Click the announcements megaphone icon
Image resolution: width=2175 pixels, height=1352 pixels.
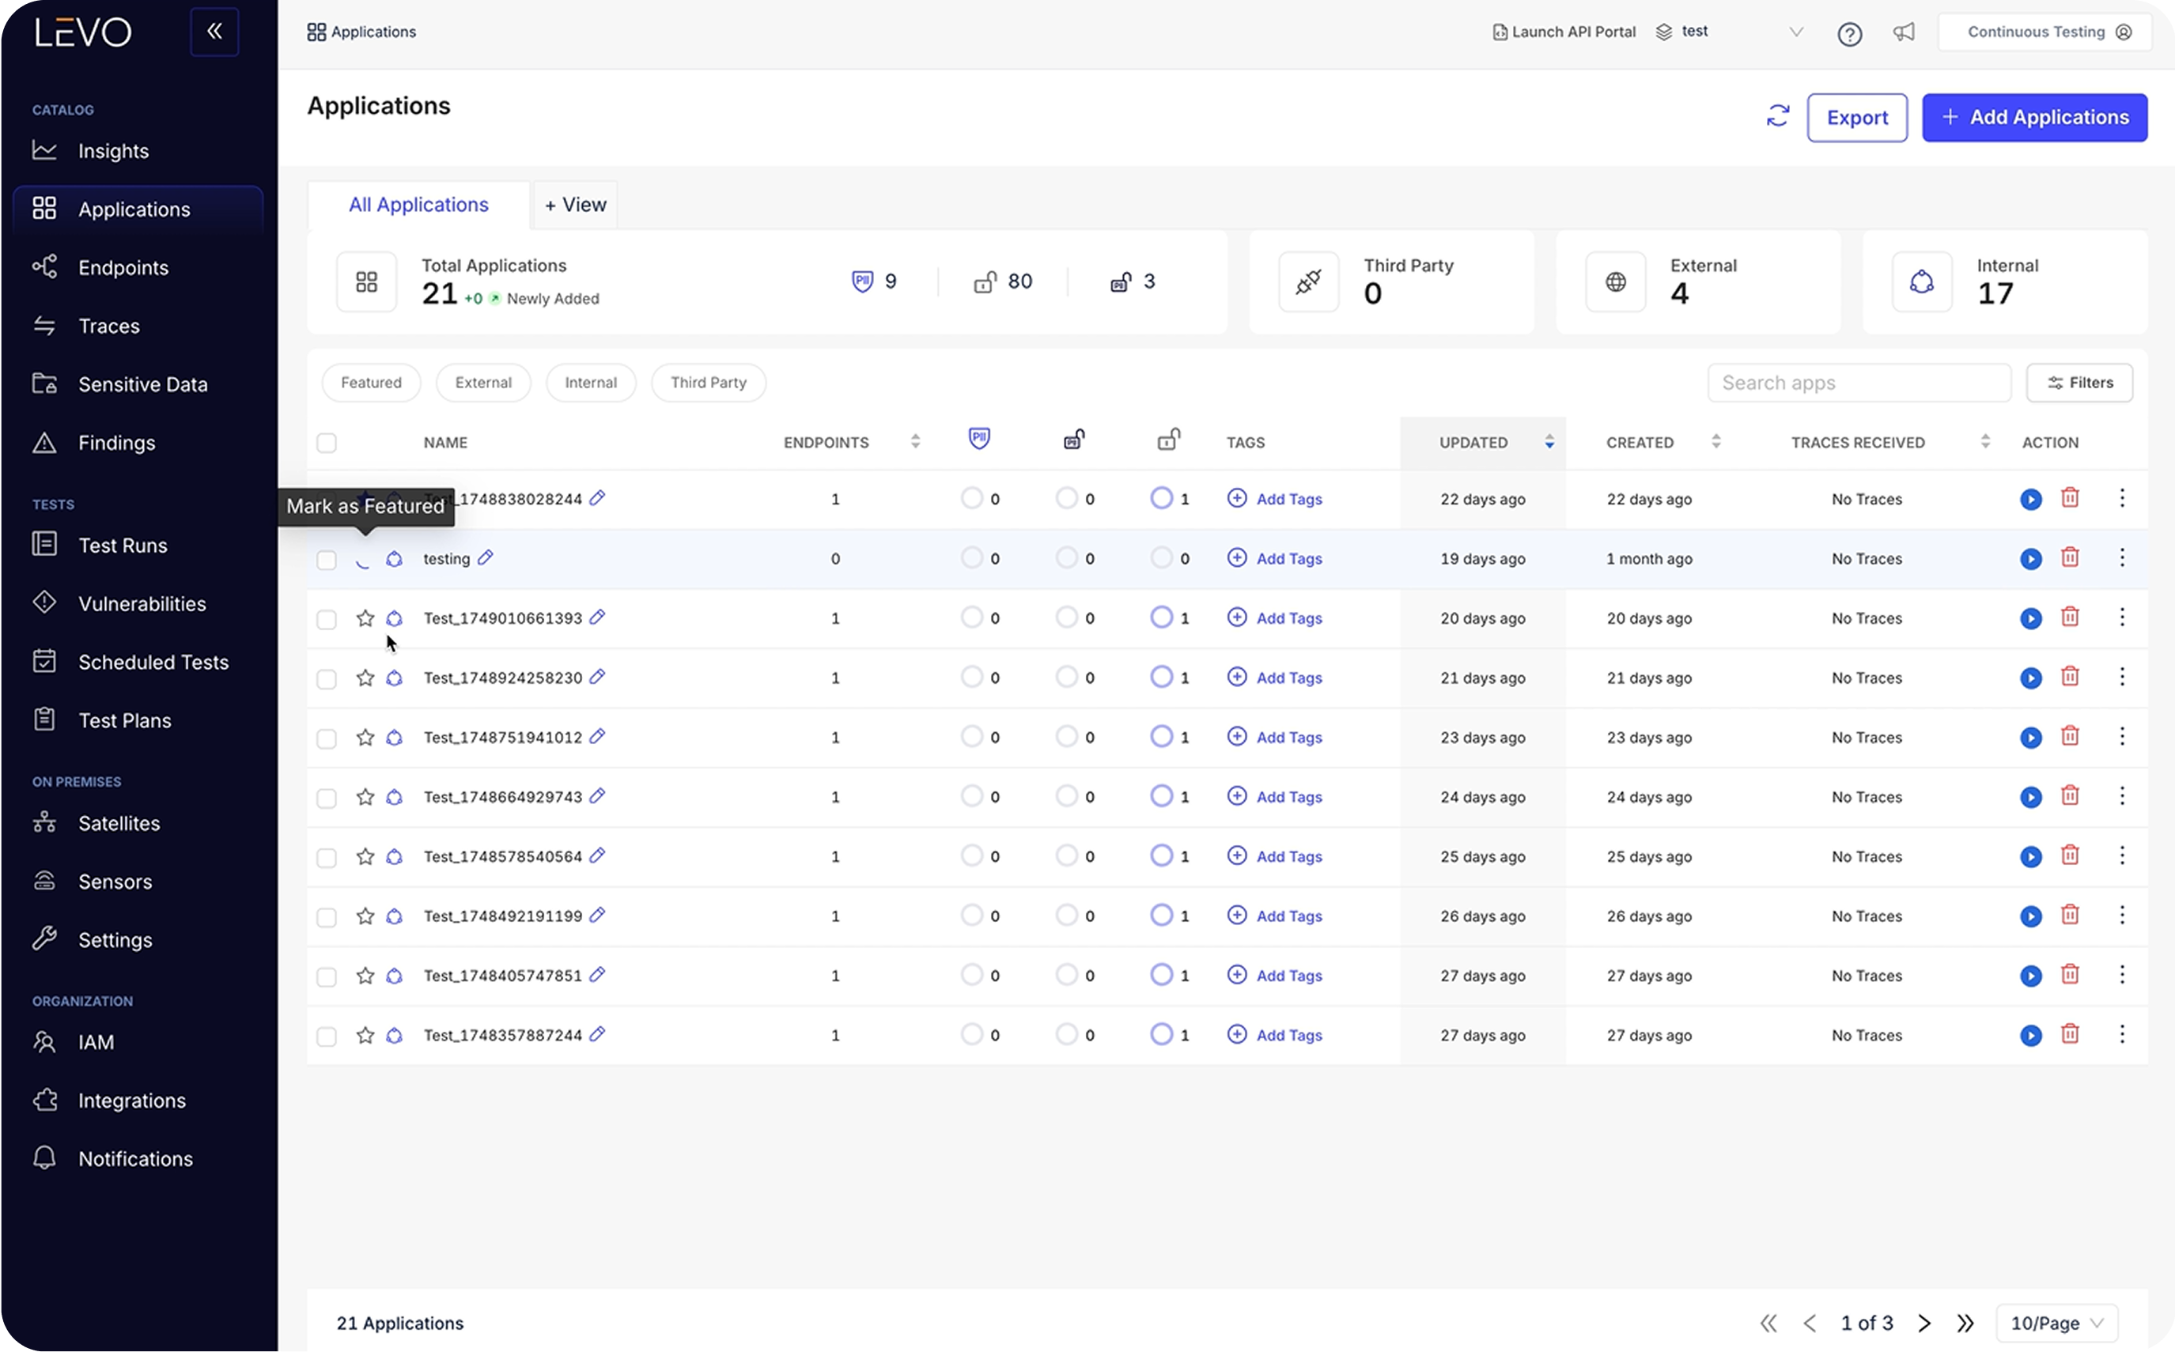click(x=1903, y=33)
